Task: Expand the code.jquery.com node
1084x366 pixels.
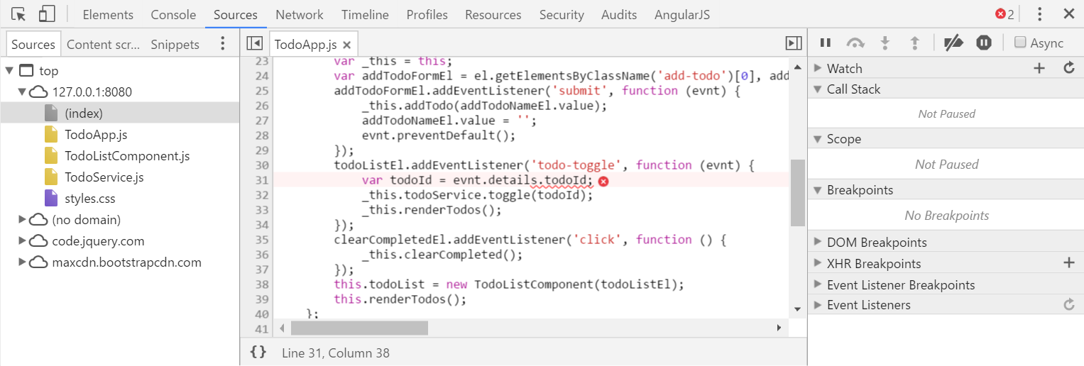Action: pos(22,241)
